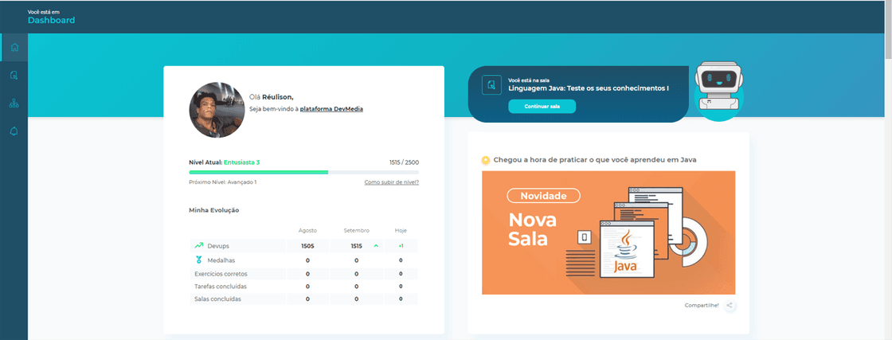Open the 'Como subir de nível?' link

[391, 182]
